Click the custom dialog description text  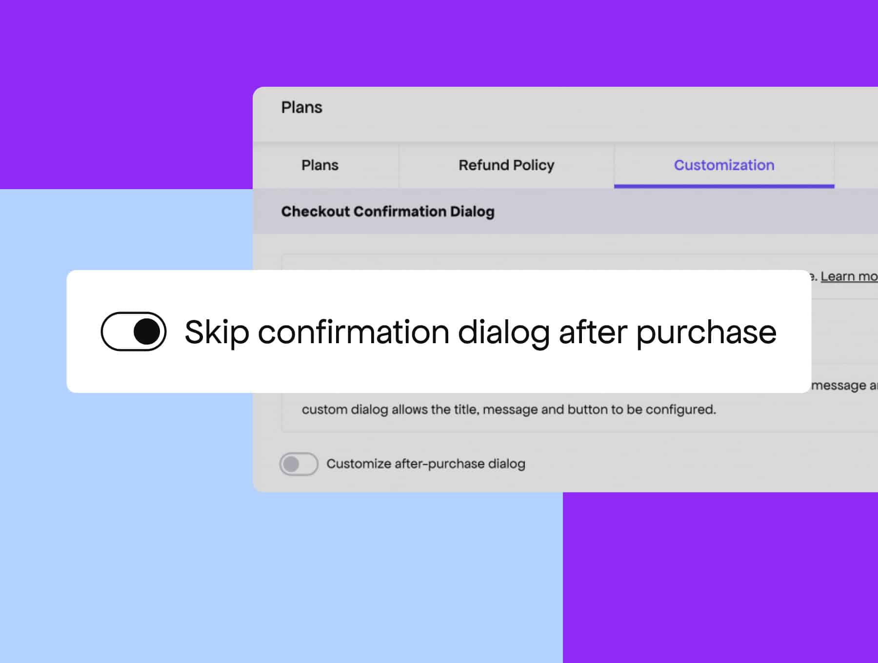pos(508,409)
